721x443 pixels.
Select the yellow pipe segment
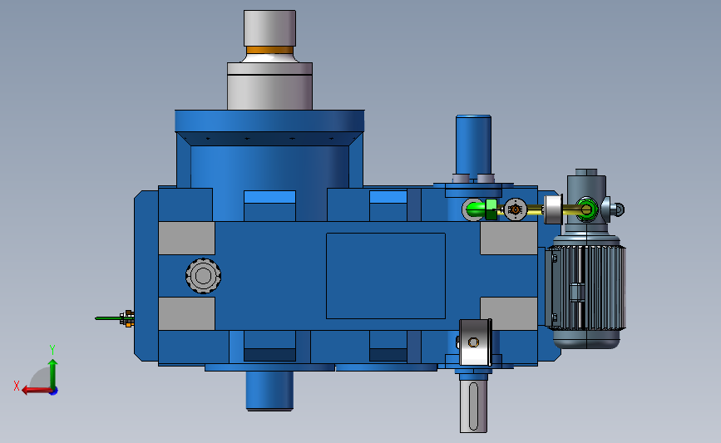coord(535,210)
